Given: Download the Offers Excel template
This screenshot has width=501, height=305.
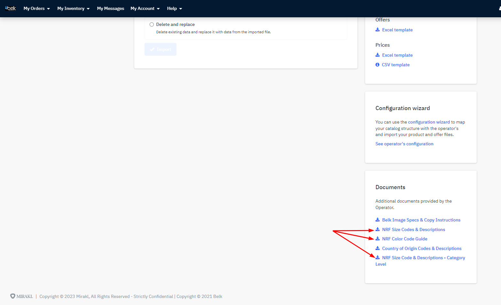Looking at the screenshot, I should coord(397,30).
